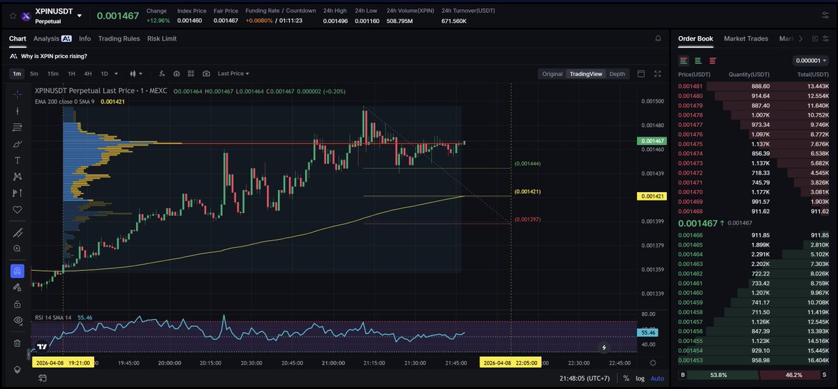Open the Analysis AI tab
The image size is (838, 389).
pos(52,38)
